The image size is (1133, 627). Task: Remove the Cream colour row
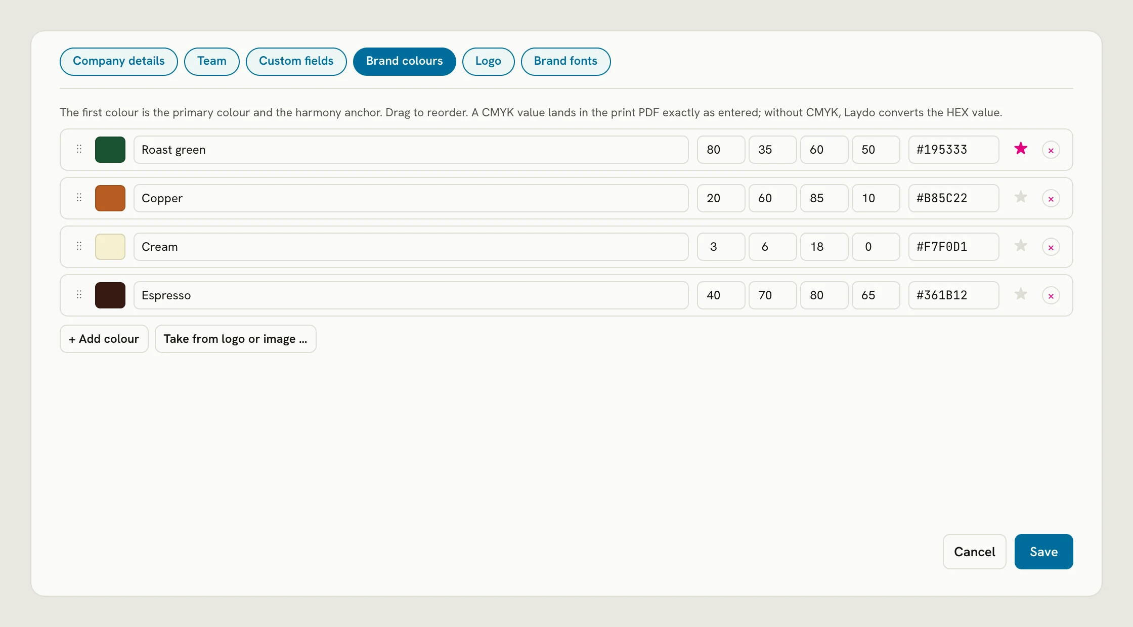[x=1051, y=247]
